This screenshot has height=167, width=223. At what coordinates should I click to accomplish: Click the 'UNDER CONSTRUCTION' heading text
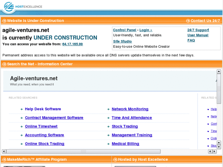click(x=65, y=38)
